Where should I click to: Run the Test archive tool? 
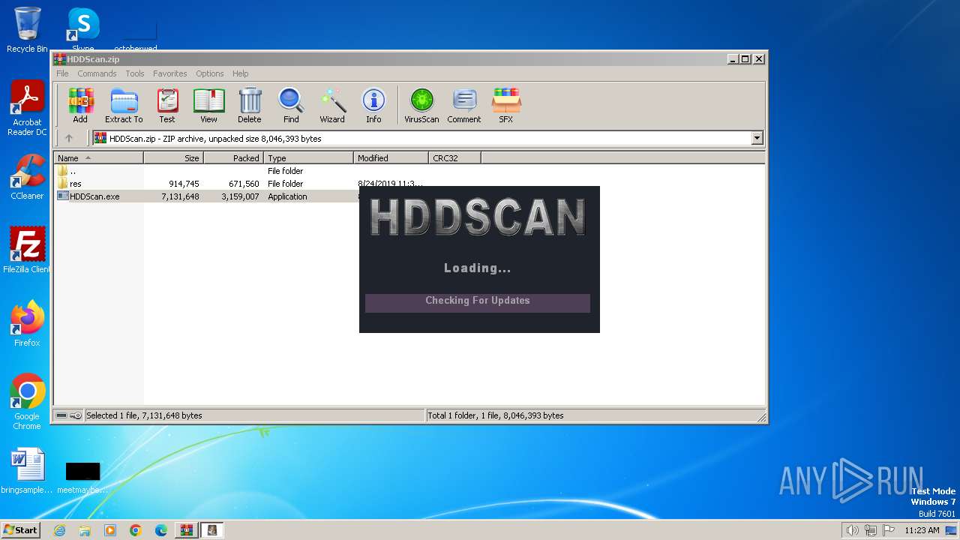(x=167, y=105)
